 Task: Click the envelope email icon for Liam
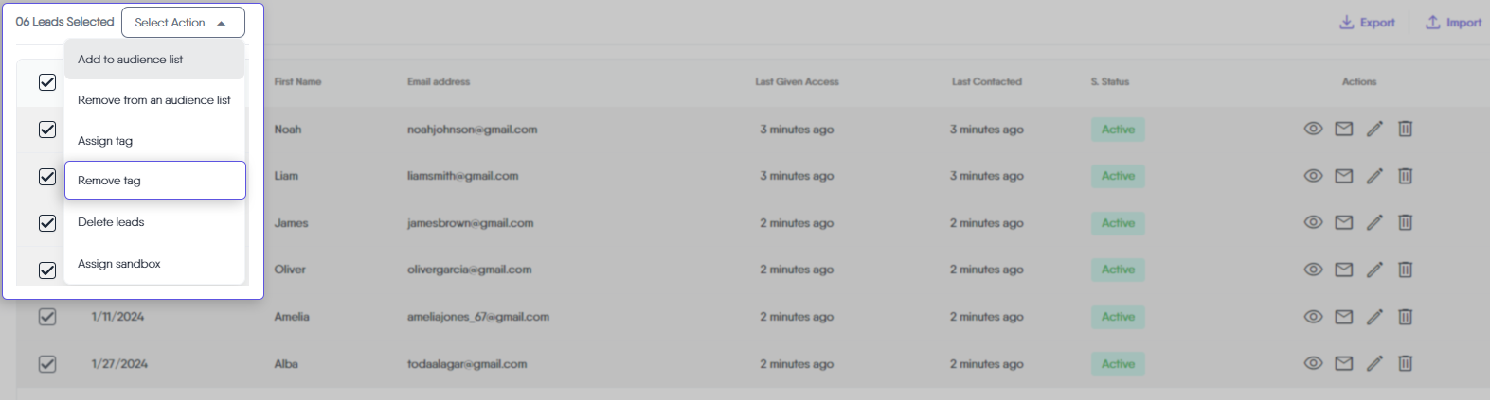tap(1343, 176)
